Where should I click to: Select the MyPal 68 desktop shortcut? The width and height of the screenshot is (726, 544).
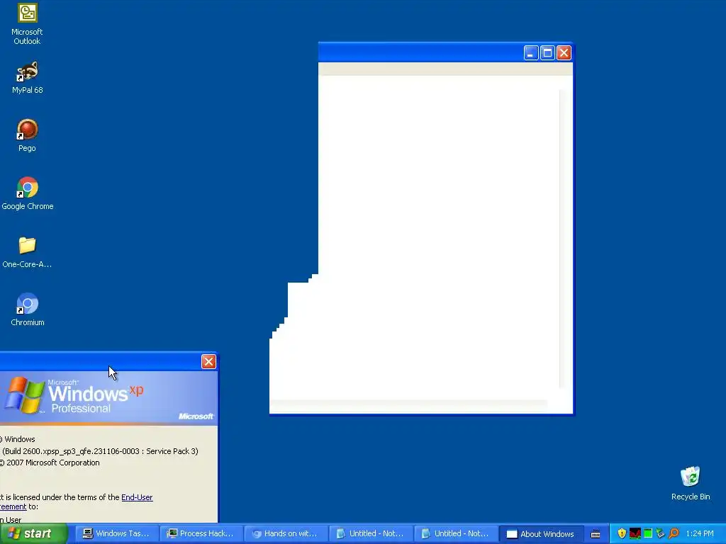click(x=28, y=78)
